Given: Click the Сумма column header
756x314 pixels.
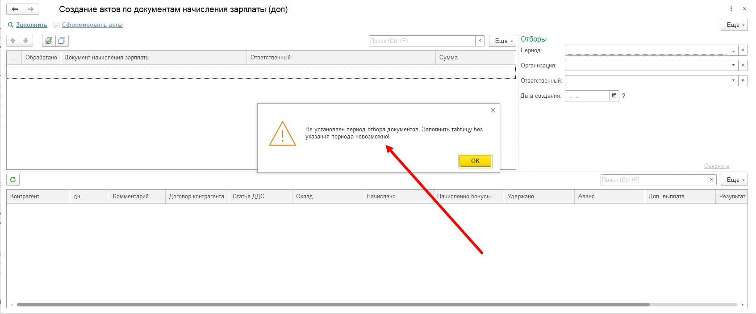Looking at the screenshot, I should coord(476,58).
